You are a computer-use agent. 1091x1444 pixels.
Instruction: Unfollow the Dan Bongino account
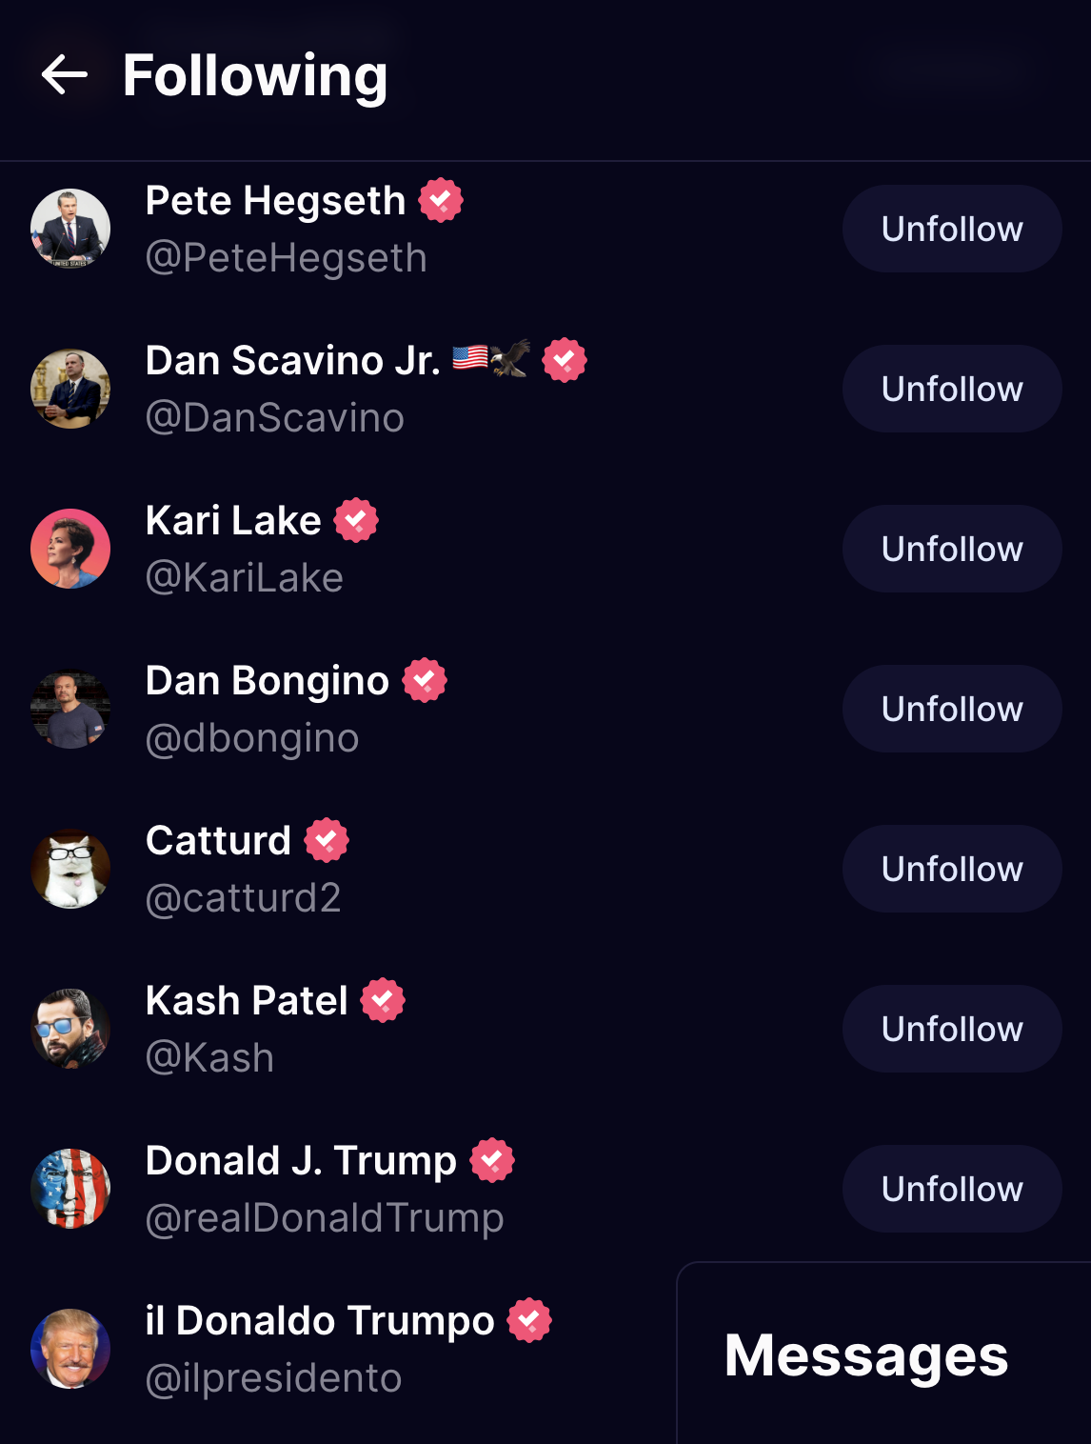click(x=951, y=709)
